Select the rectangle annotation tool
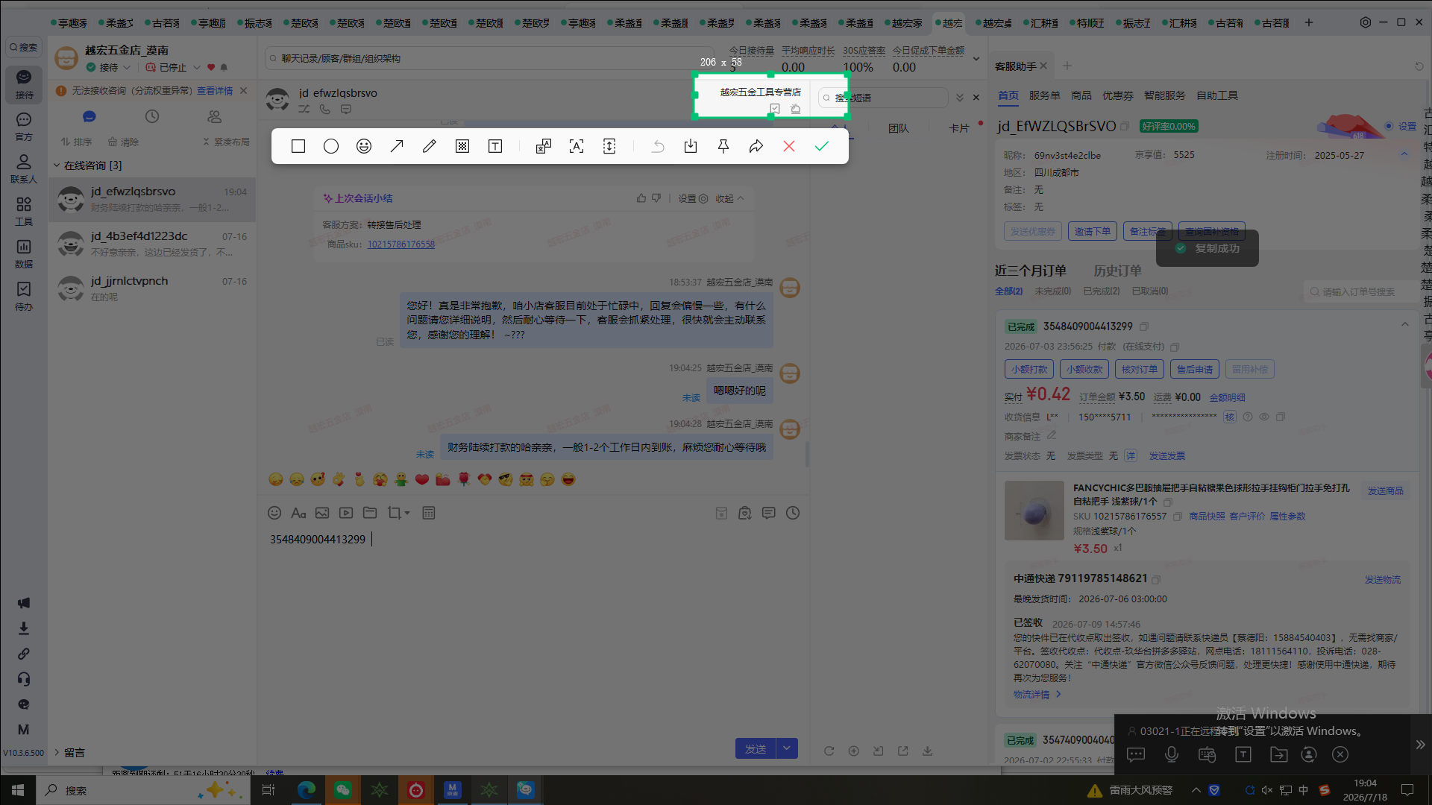 click(298, 146)
